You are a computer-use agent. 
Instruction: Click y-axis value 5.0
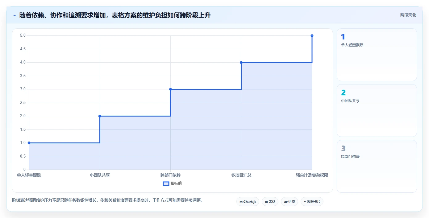coord(23,35)
